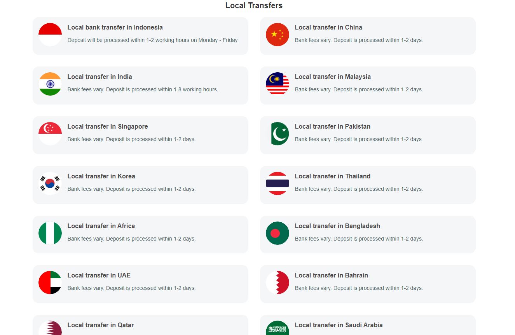Image resolution: width=515 pixels, height=335 pixels.
Task: Click the UAE flag icon
Action: click(x=50, y=283)
